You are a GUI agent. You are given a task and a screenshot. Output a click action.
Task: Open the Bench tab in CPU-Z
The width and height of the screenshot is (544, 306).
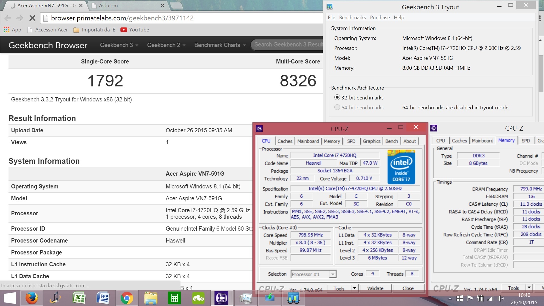click(x=392, y=141)
